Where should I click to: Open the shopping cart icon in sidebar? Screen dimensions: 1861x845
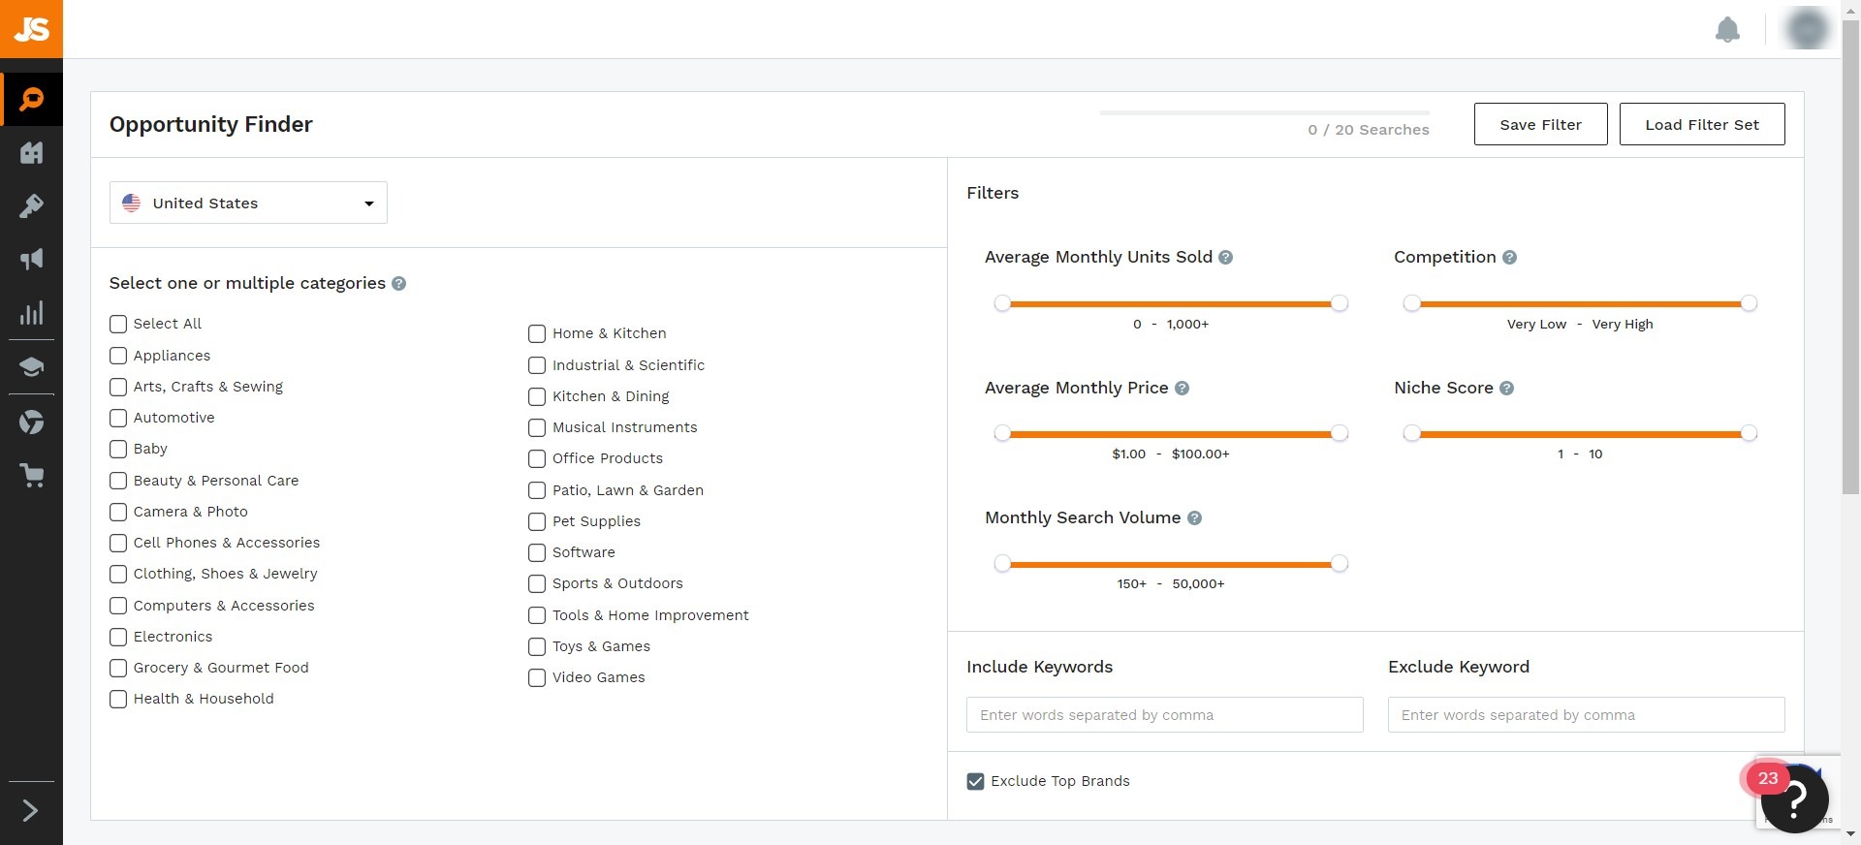coord(32,475)
